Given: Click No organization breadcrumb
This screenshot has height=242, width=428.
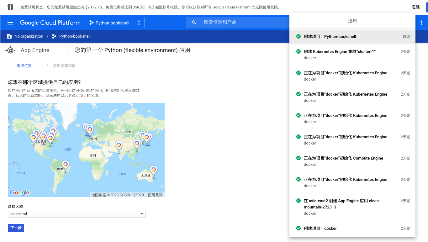Looking at the screenshot, I should click(29, 36).
